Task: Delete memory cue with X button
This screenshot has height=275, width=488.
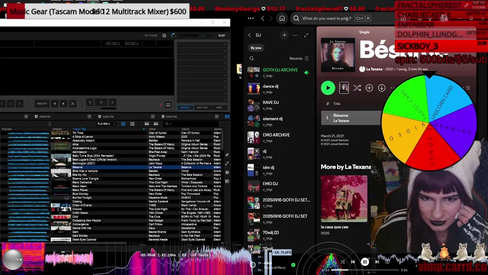Action: pos(72,104)
